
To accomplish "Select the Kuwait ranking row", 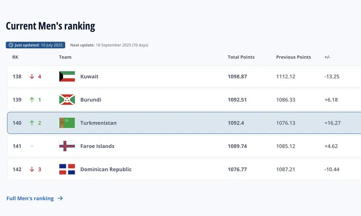I will click(184, 76).
